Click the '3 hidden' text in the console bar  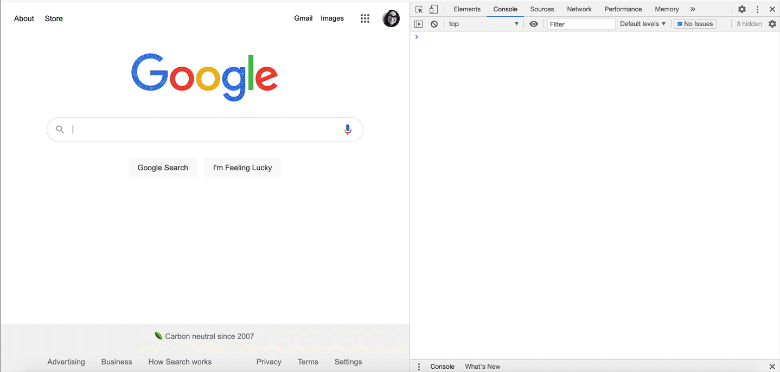[749, 24]
